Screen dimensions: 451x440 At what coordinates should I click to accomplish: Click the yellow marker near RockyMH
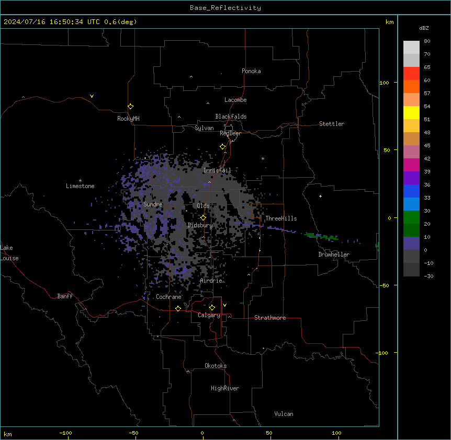[130, 106]
